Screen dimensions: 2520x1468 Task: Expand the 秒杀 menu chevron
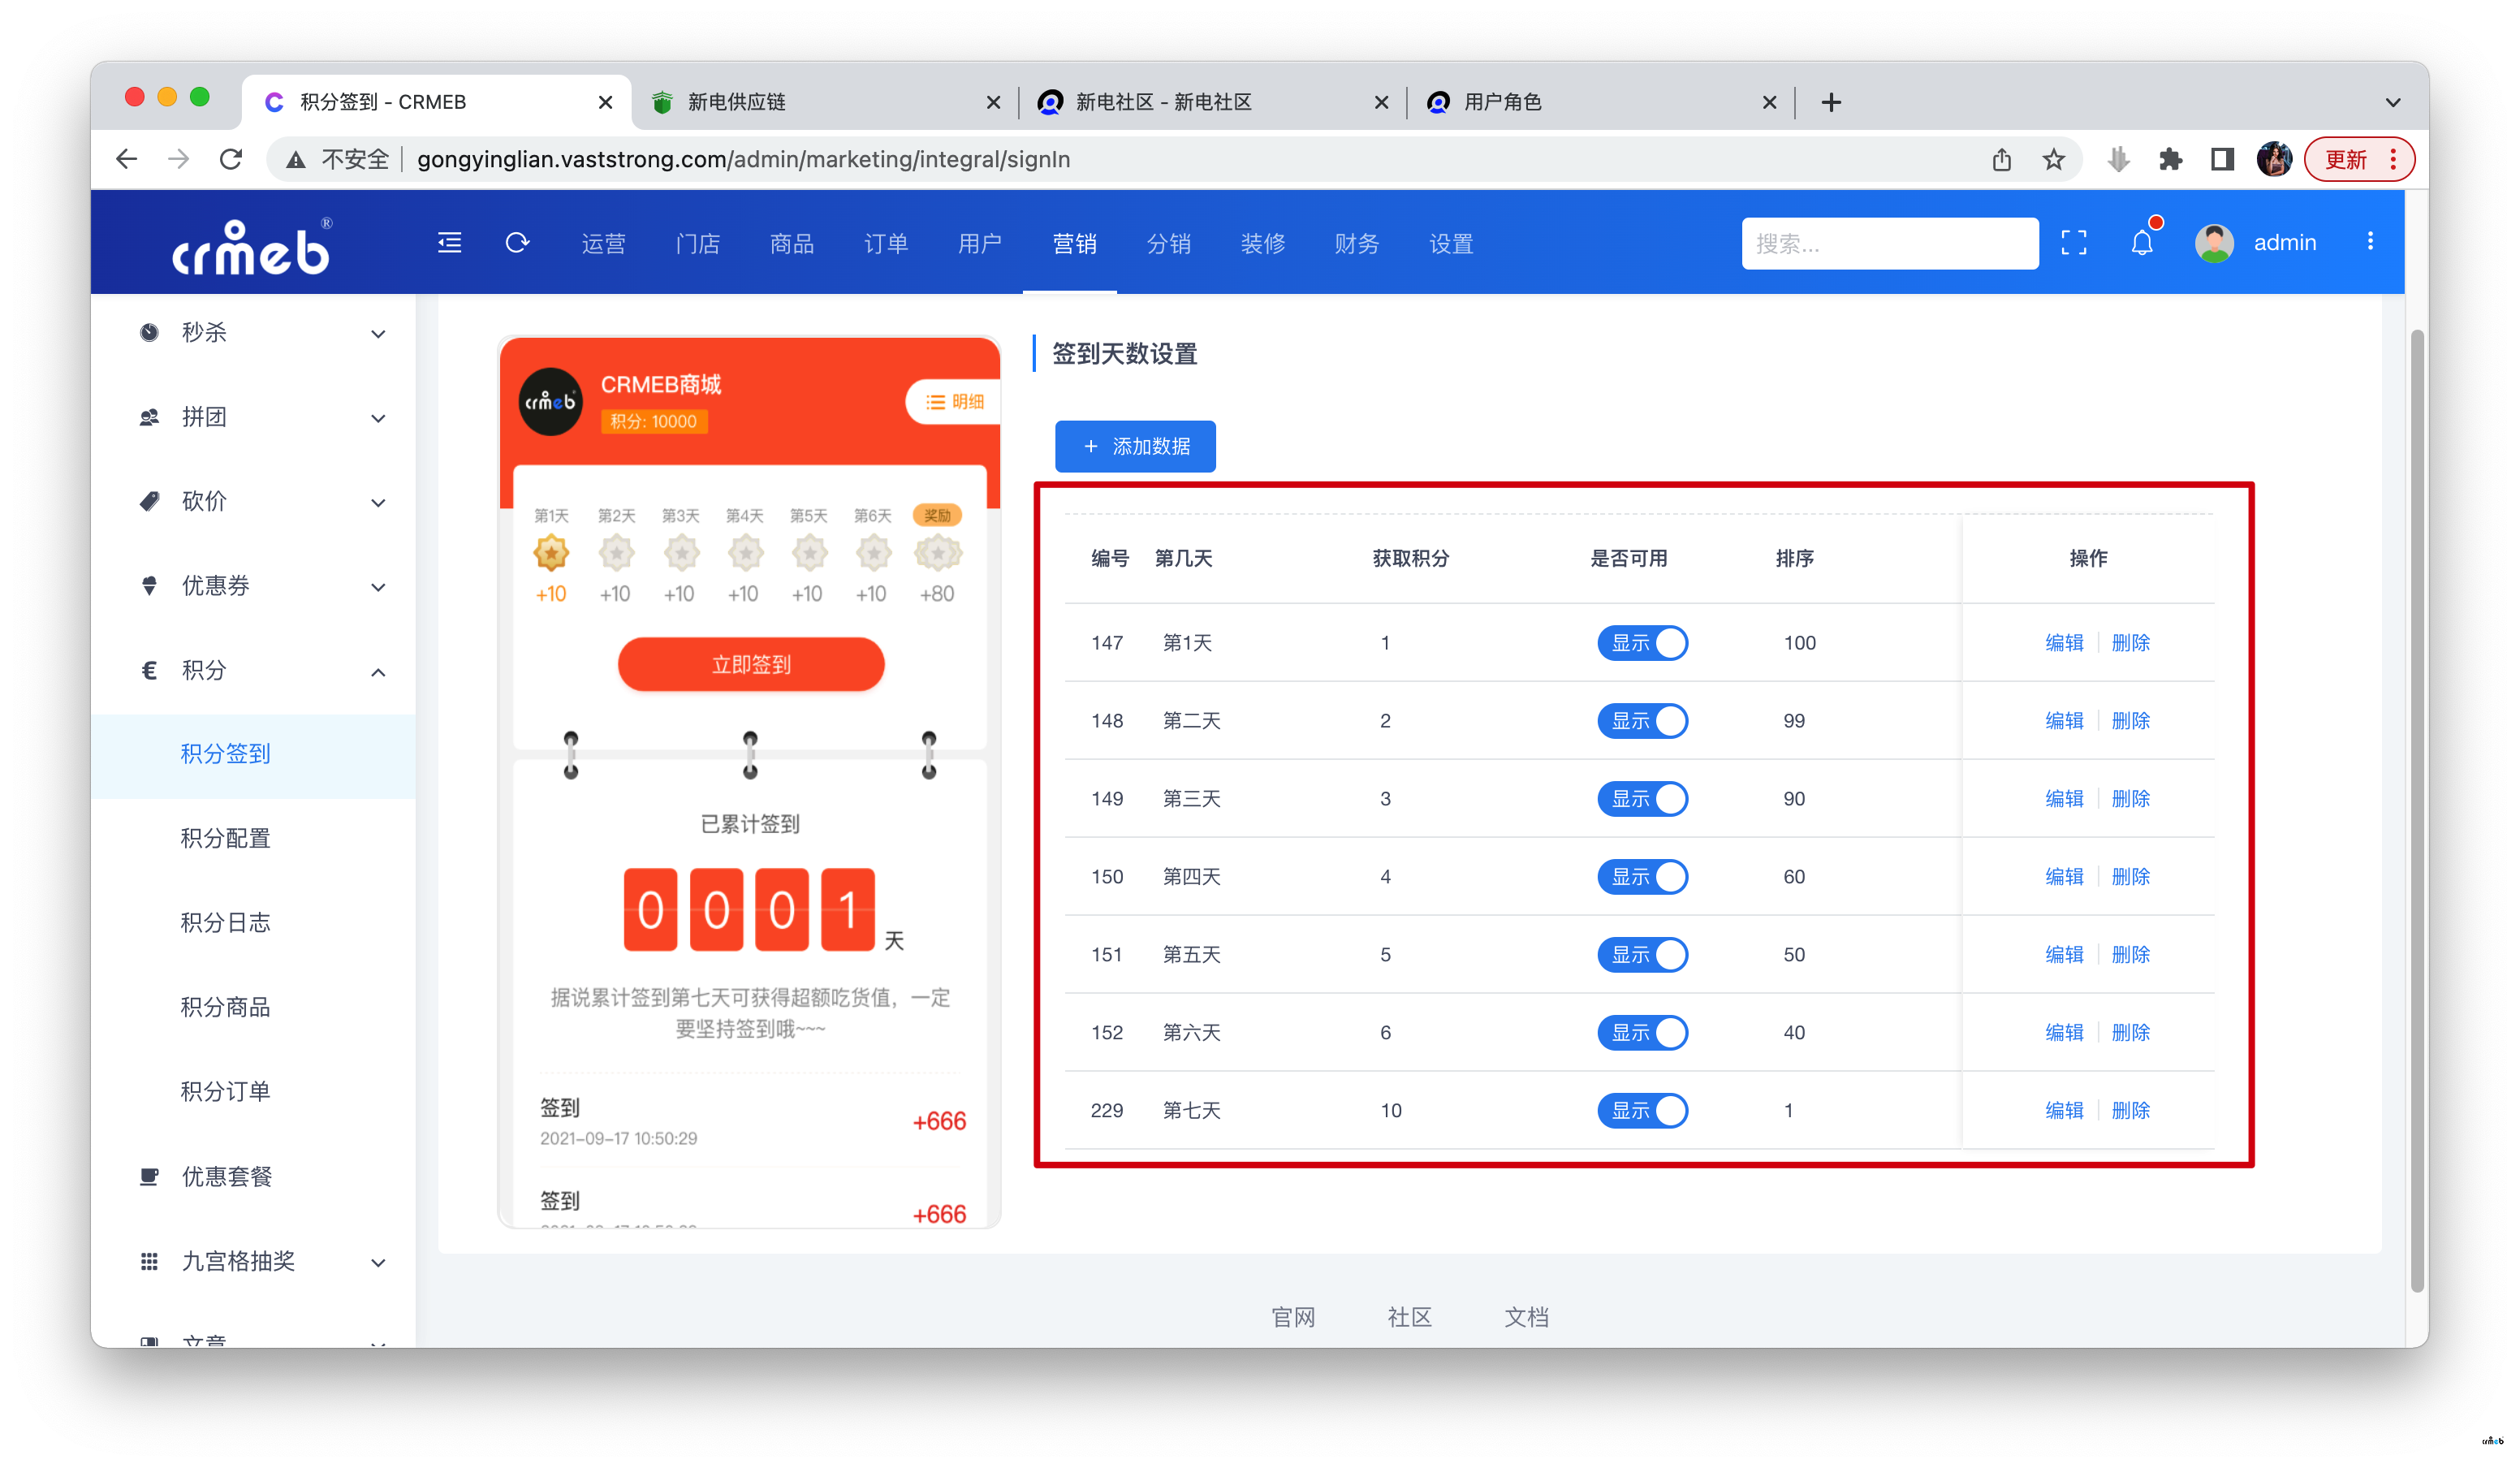(377, 334)
